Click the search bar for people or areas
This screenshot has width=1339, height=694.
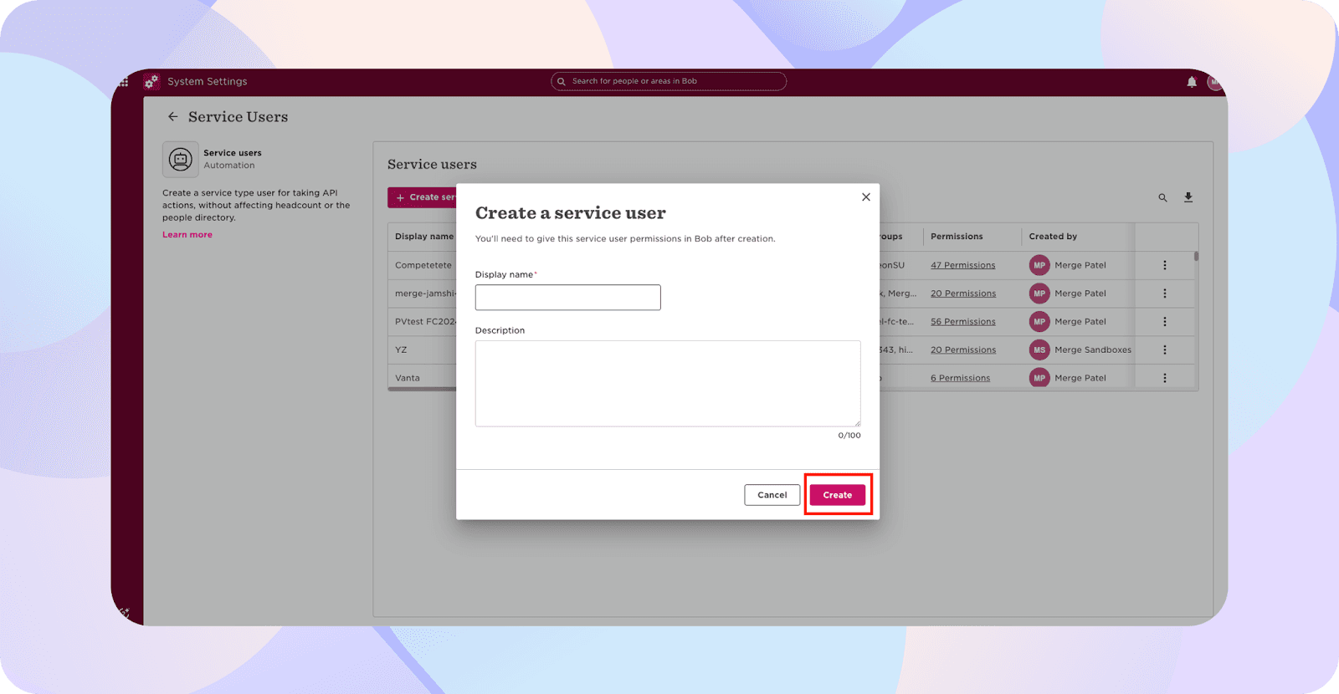(669, 81)
